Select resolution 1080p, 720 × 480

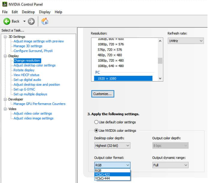pos(111,61)
